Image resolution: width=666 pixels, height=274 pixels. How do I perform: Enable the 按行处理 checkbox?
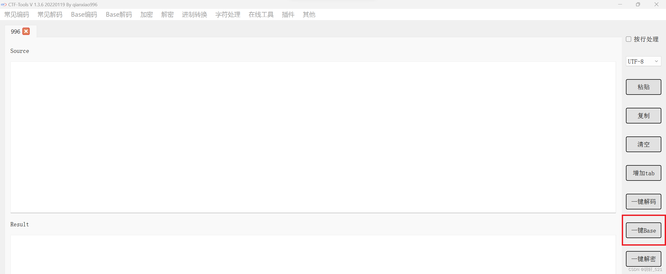(x=629, y=39)
